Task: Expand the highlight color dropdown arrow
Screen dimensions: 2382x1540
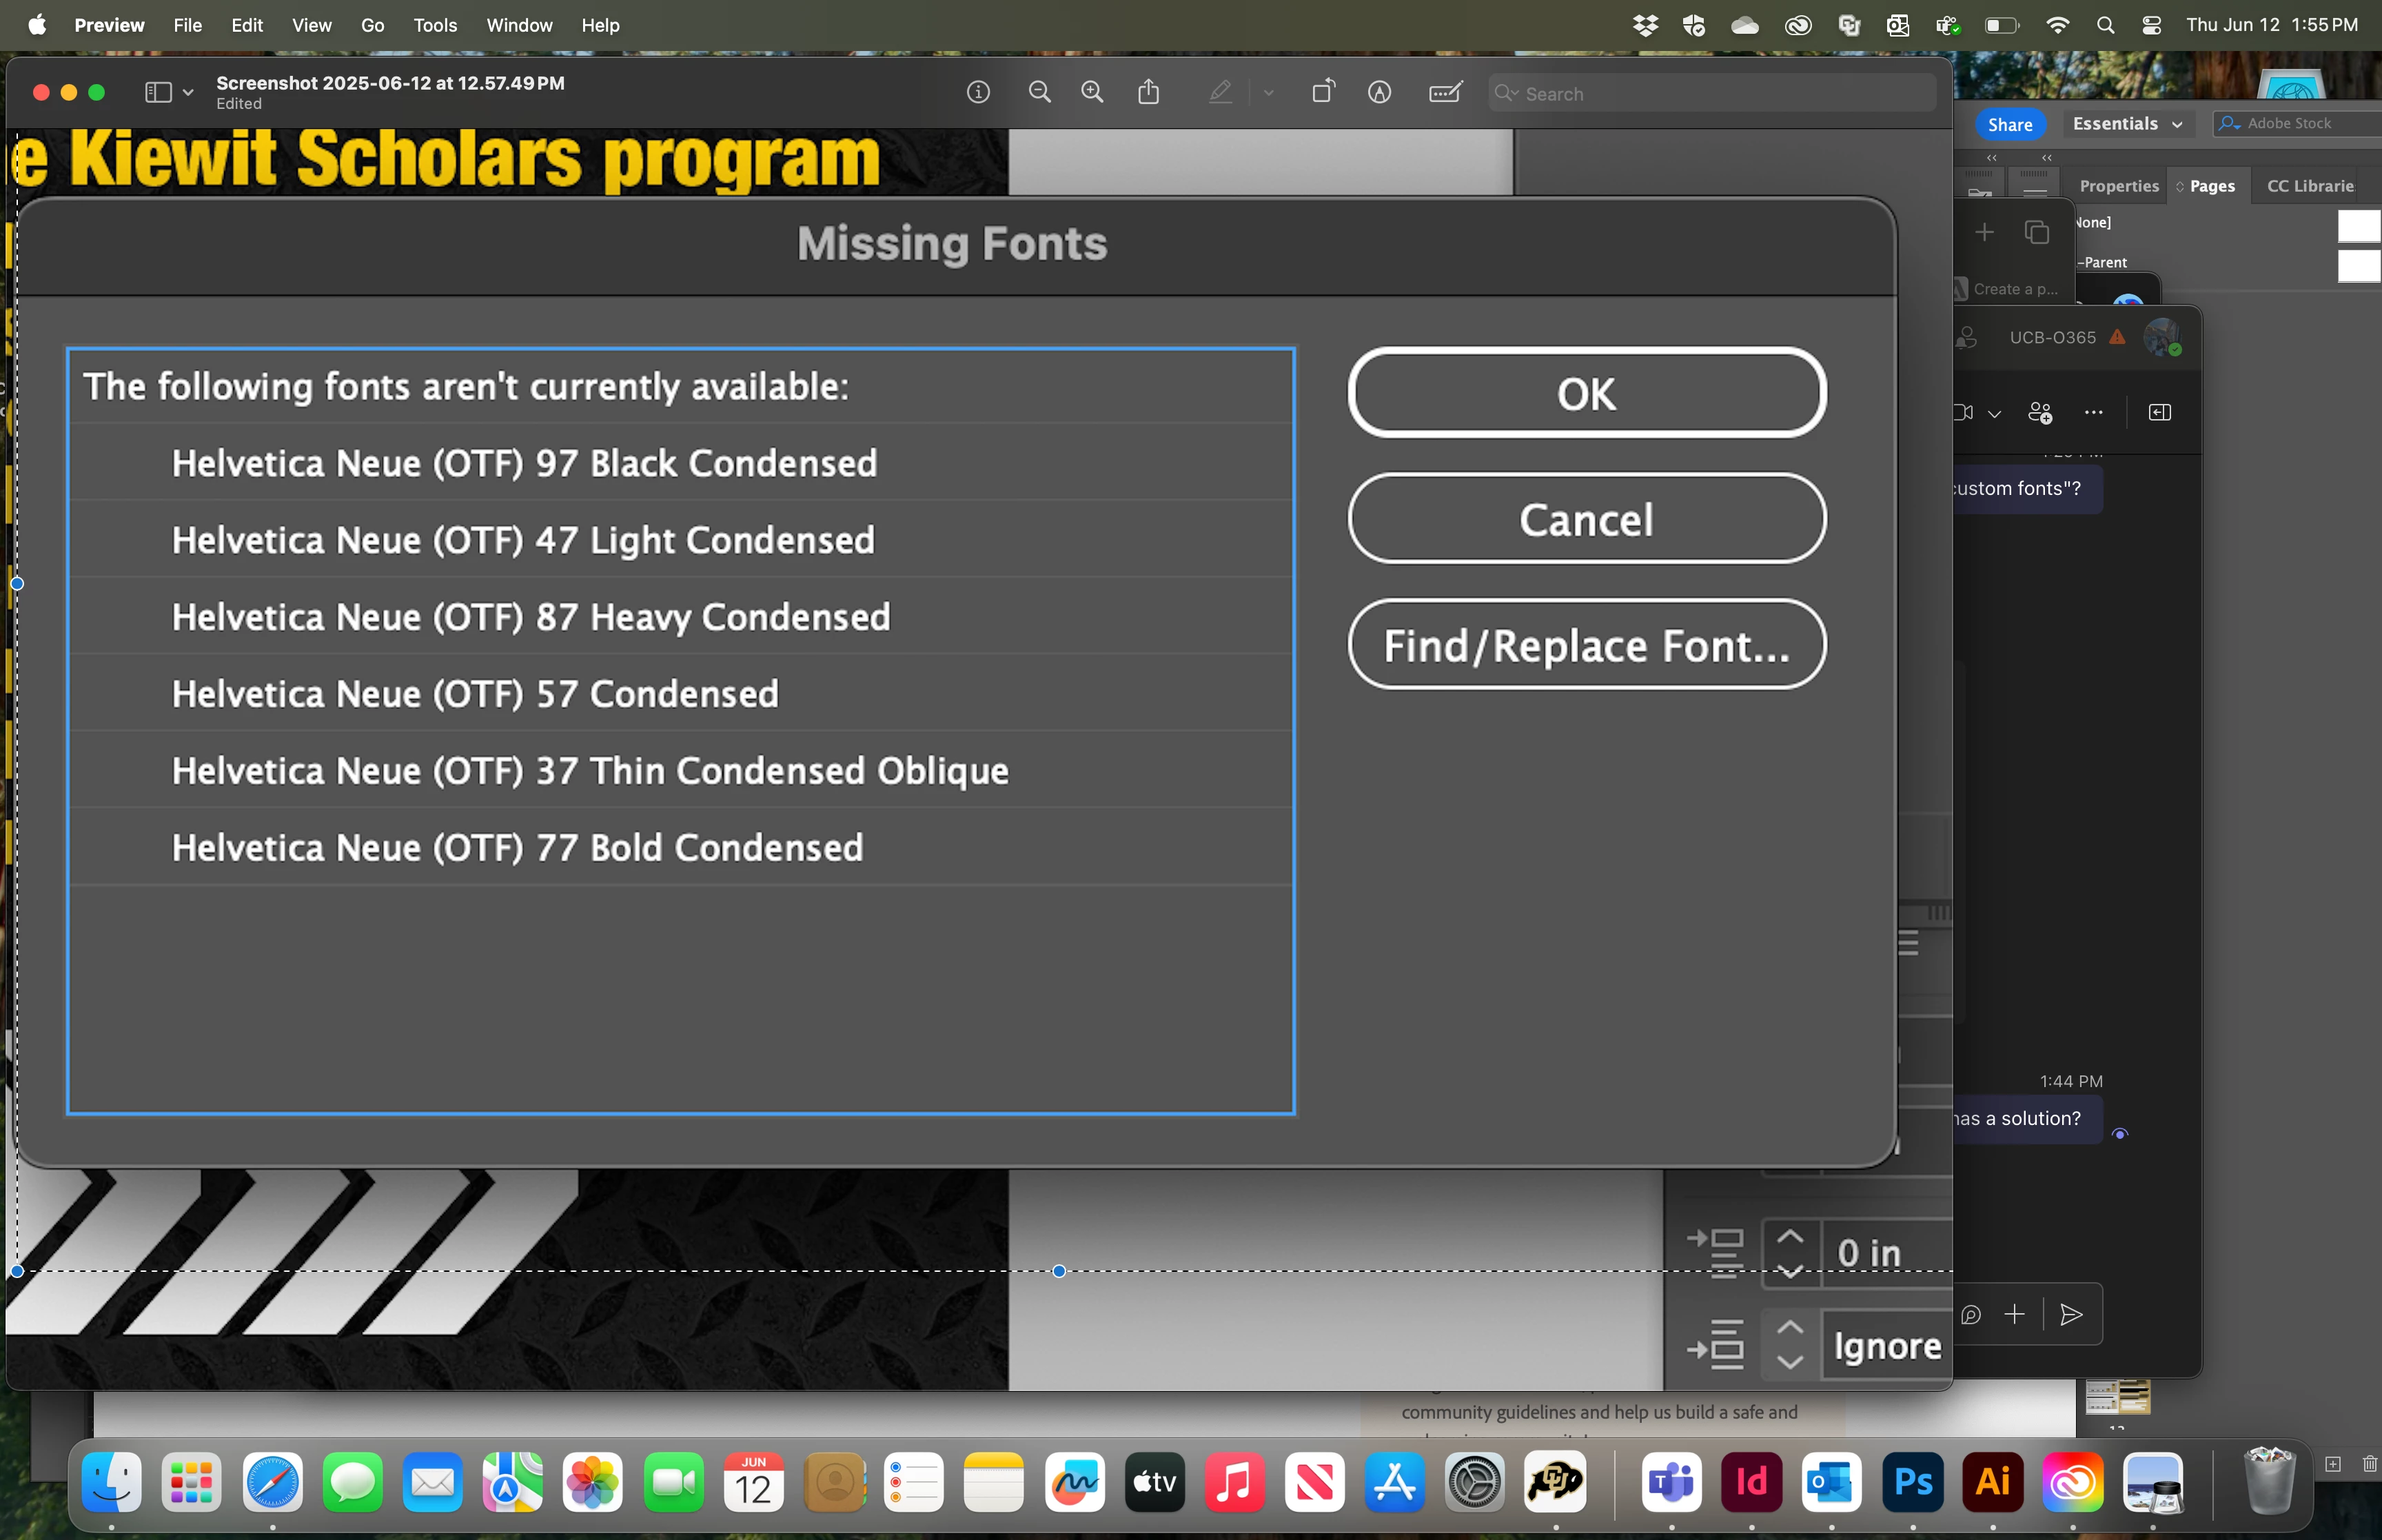Action: (1268, 93)
